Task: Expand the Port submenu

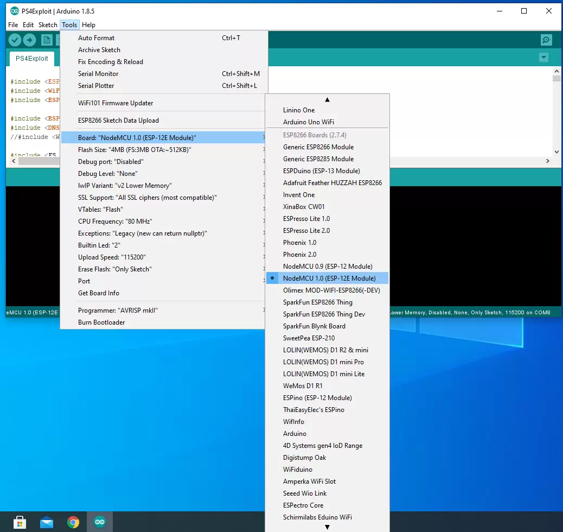Action: click(x=163, y=281)
